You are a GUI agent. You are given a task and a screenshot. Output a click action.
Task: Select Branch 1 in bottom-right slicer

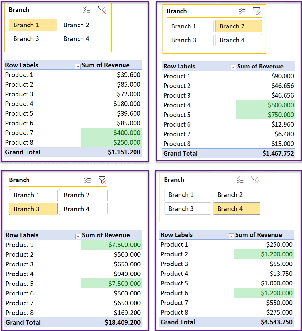tap(188, 195)
